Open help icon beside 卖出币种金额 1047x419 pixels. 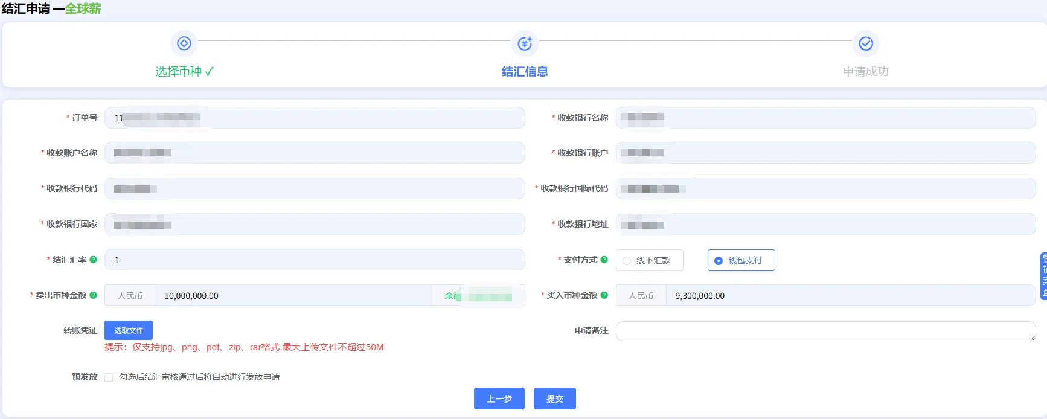point(93,295)
